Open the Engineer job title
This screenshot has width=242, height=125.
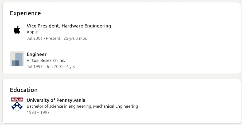click(x=37, y=54)
